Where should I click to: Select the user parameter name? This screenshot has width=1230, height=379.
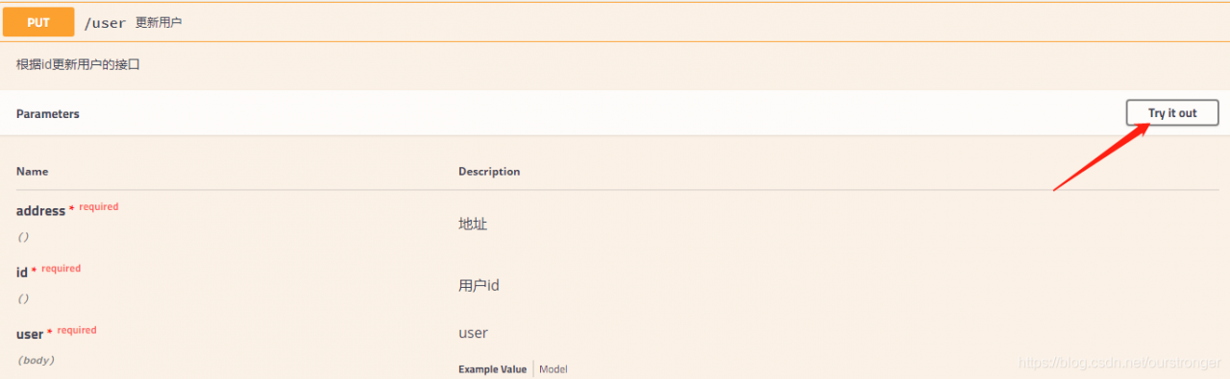point(30,334)
